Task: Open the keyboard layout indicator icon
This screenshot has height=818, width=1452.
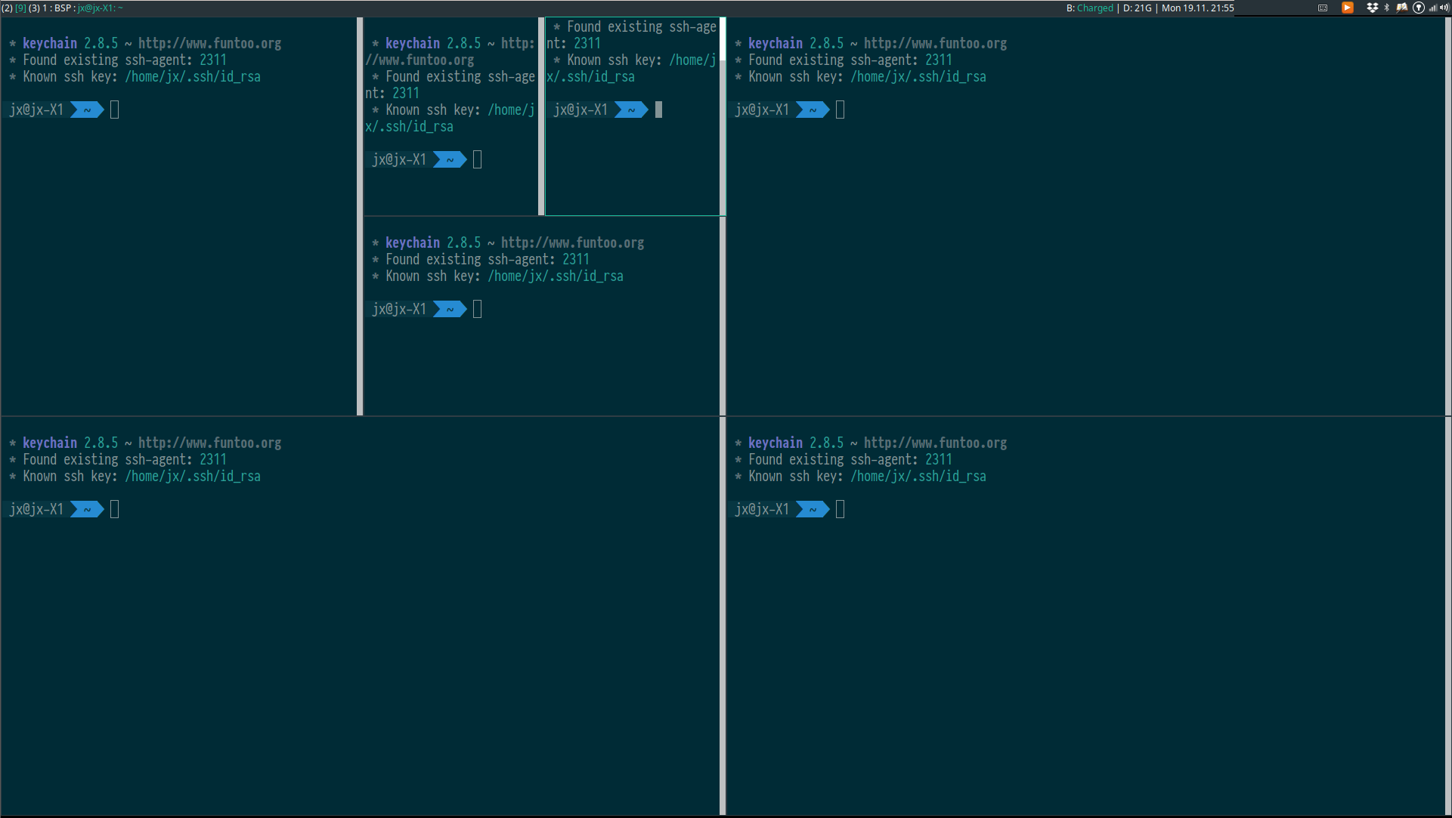Action: coord(1323,8)
